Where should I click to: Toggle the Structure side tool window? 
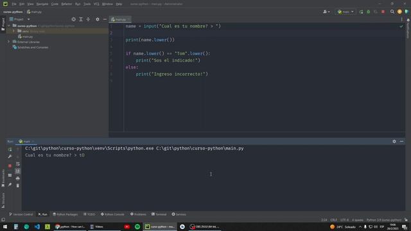(x=3, y=201)
